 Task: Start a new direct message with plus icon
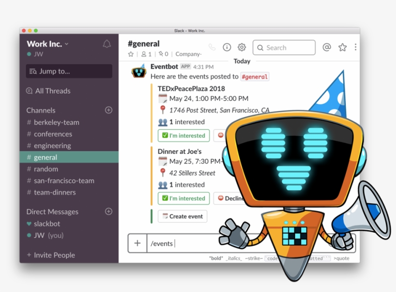(109, 211)
